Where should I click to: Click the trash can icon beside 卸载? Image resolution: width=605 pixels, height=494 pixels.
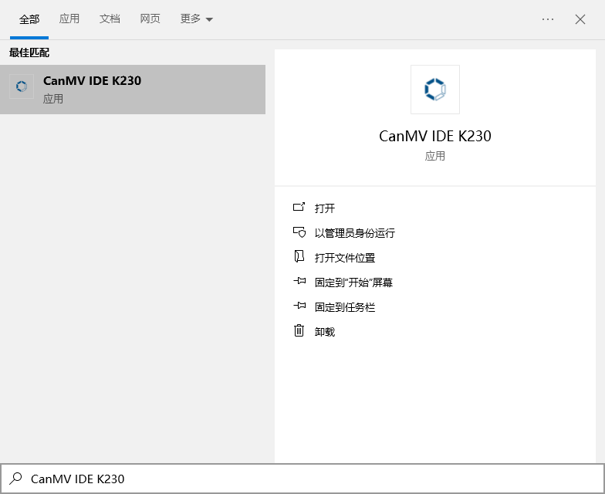pyautogui.click(x=299, y=330)
